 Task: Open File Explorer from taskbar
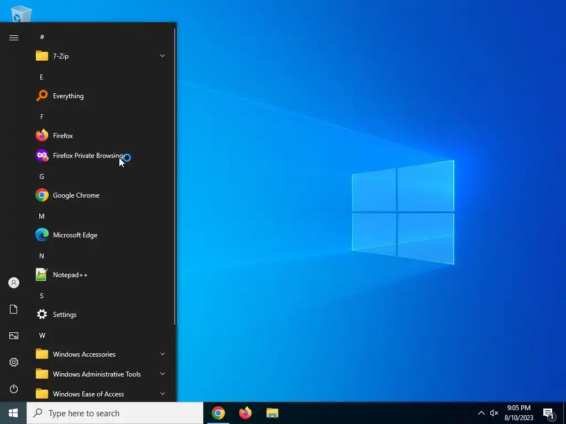tap(272, 413)
